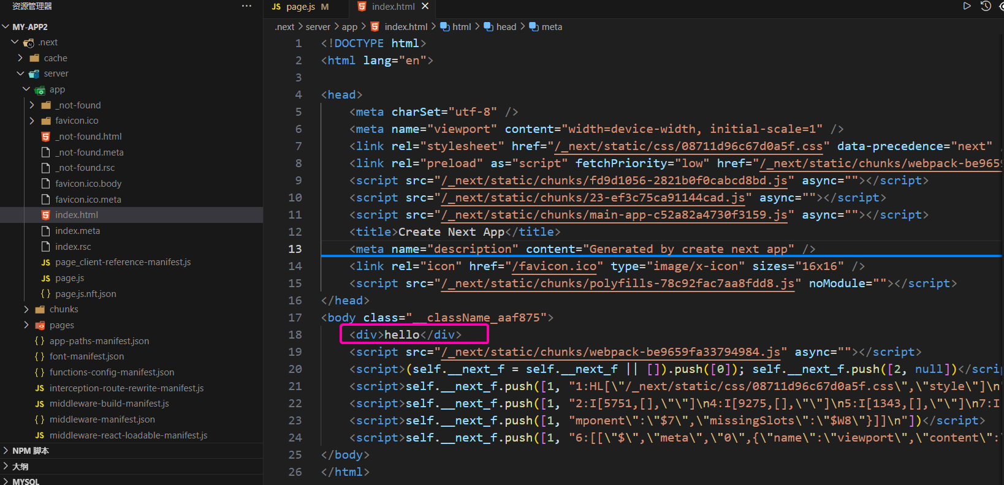Open the timeline history icon in editor toolbar
This screenshot has height=485, width=1004.
(x=986, y=6)
